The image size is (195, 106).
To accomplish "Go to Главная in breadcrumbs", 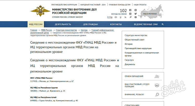I will [x=34, y=30].
